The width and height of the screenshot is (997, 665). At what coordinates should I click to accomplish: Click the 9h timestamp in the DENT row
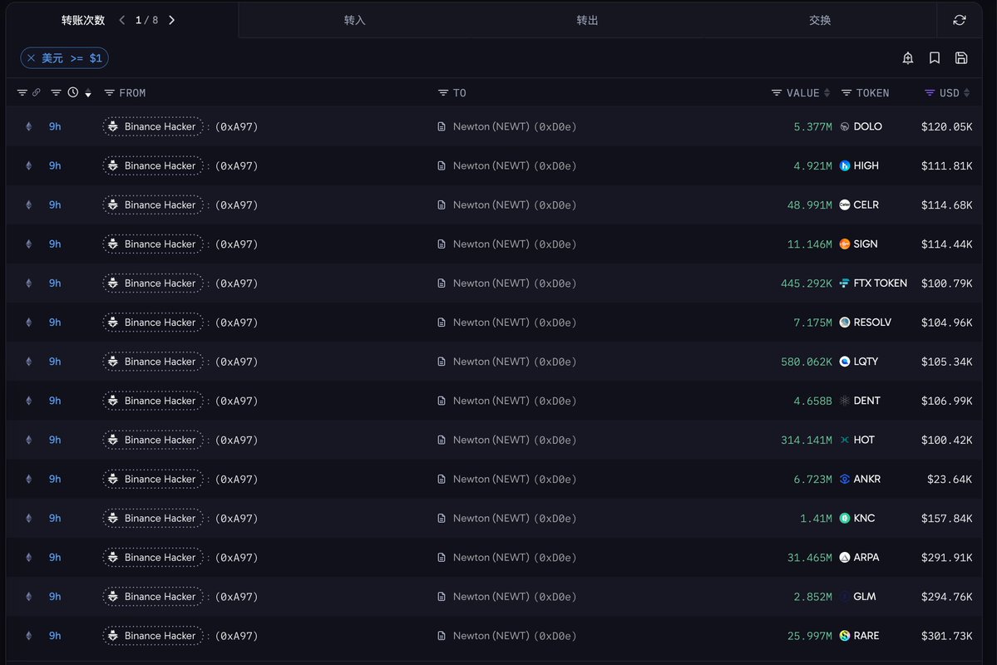[56, 401]
